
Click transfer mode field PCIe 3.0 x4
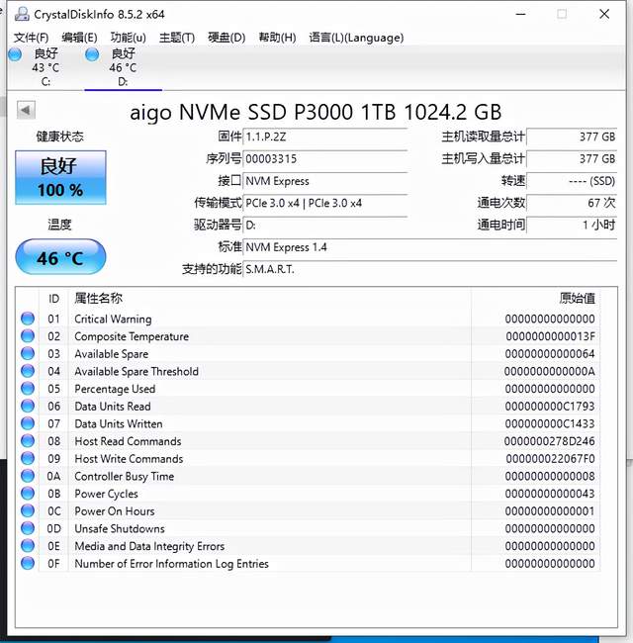coord(325,203)
